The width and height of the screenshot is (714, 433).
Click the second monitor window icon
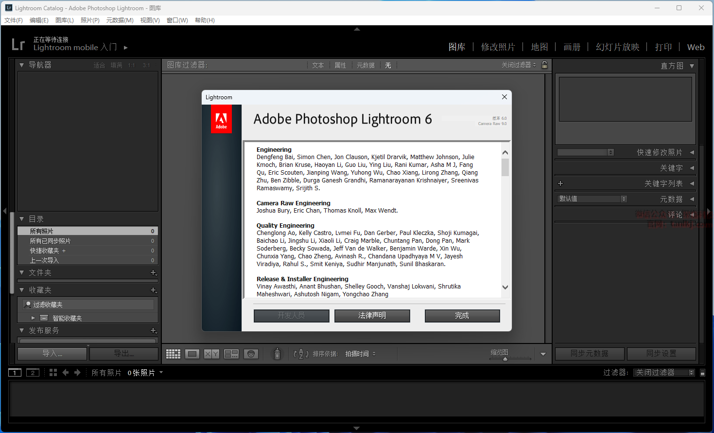pyautogui.click(x=33, y=373)
